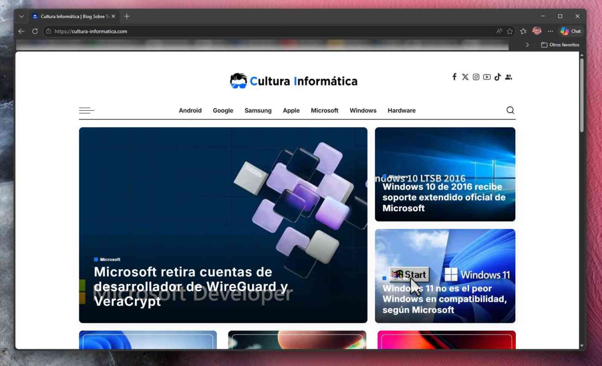Click the X (Twitter) social icon
This screenshot has width=602, height=366.
coord(465,77)
